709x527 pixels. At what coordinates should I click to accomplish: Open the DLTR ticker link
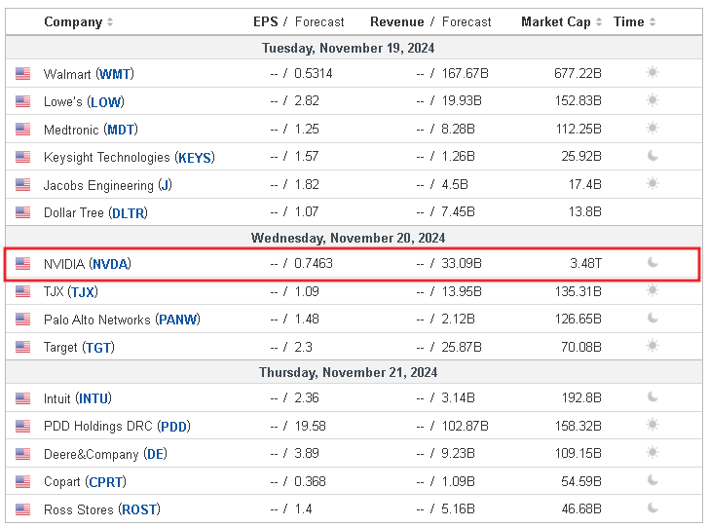(128, 212)
